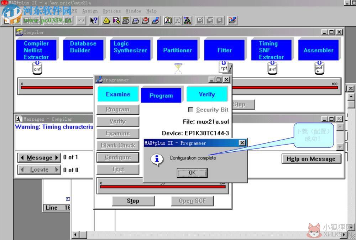
Task: Open the rpt report file icon under Fitter
Action: coord(224,67)
